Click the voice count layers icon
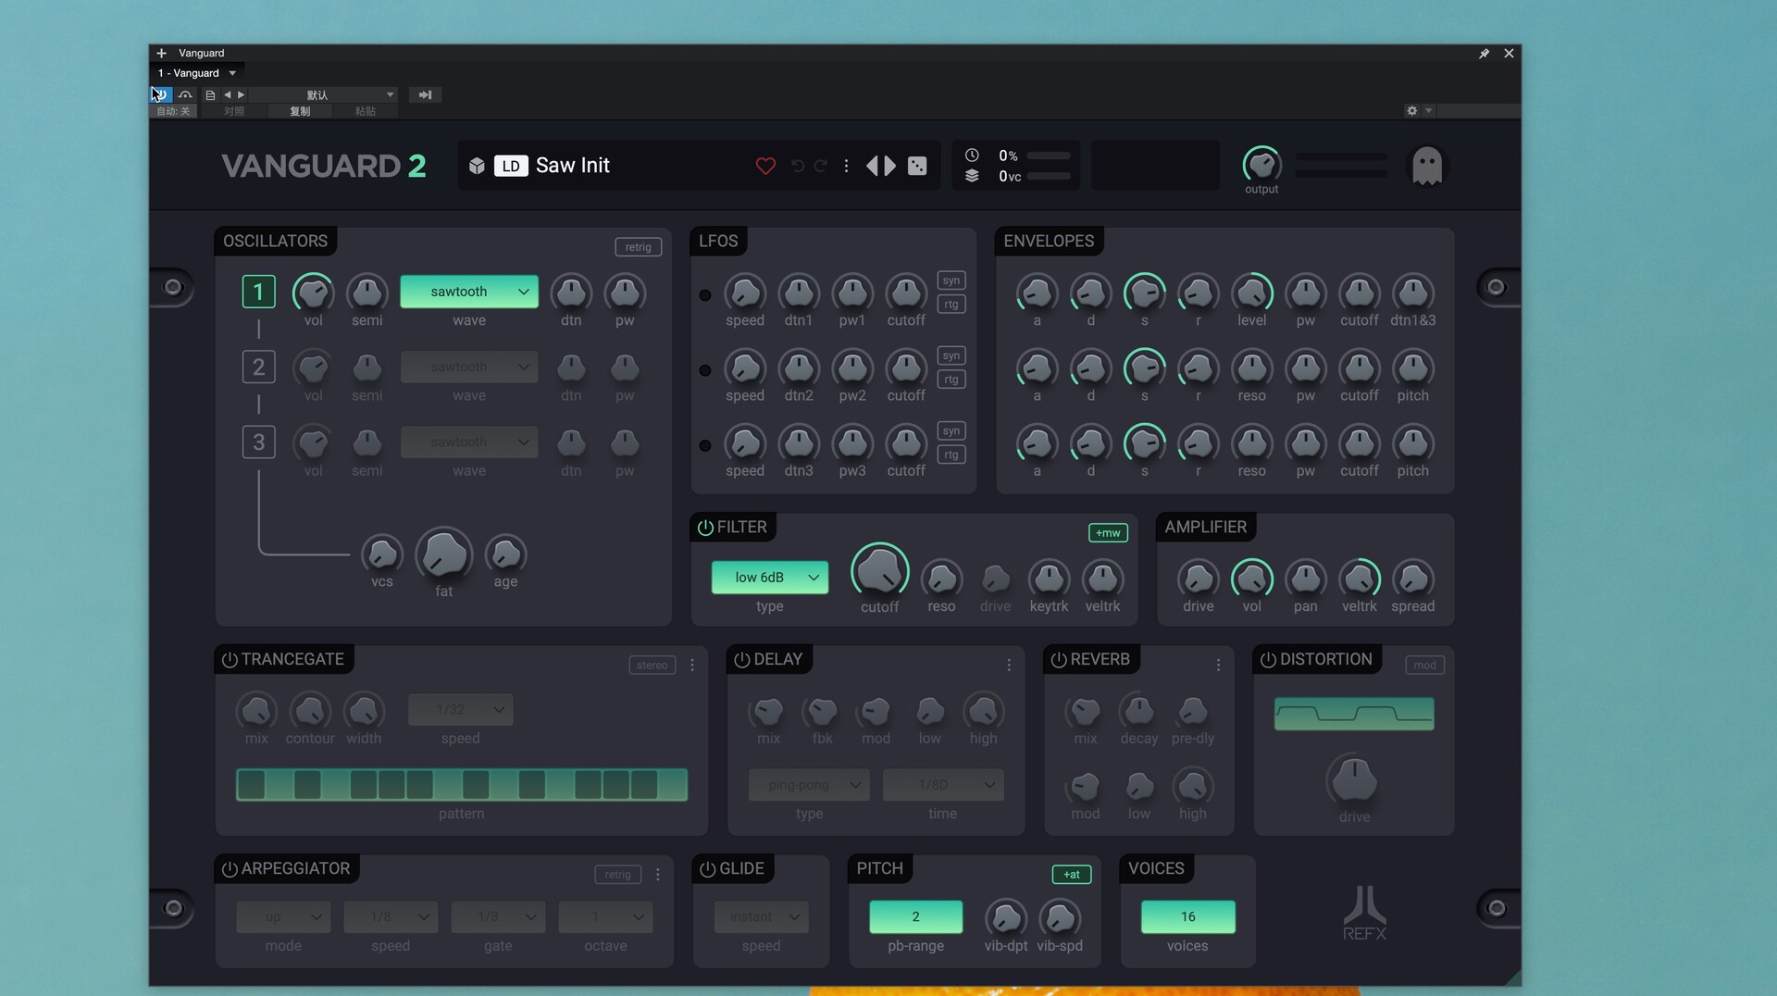The width and height of the screenshot is (1777, 996). (x=972, y=176)
